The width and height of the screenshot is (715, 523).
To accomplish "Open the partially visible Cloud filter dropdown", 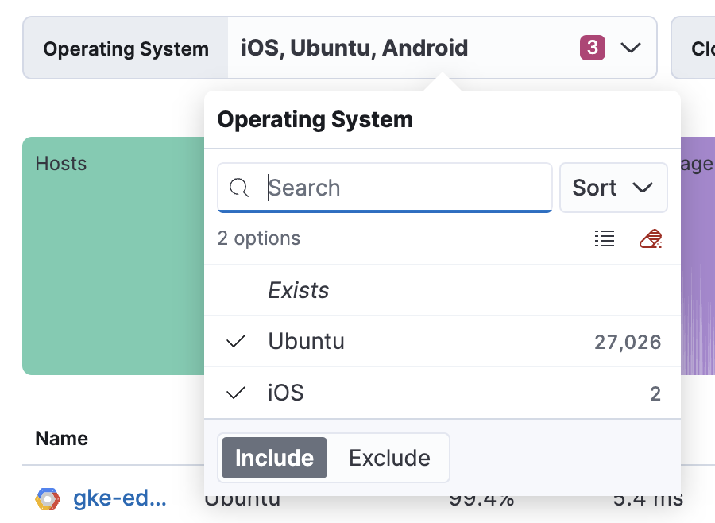I will tap(698, 48).
